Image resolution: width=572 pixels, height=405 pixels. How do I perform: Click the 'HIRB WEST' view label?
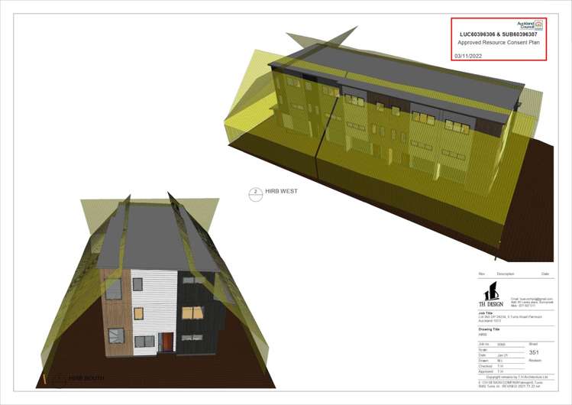pos(281,191)
